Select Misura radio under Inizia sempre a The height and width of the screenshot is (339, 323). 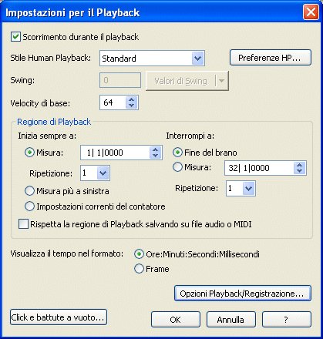coord(29,153)
